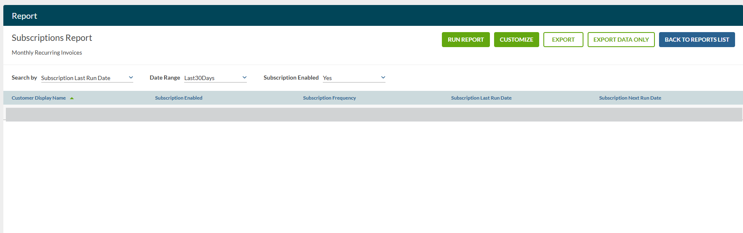The width and height of the screenshot is (743, 233).
Task: Click the Subscriptions Report title
Action: point(52,38)
